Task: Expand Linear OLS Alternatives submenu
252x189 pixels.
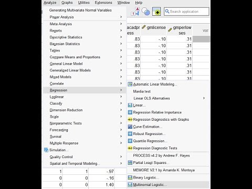Action: click(x=168, y=98)
